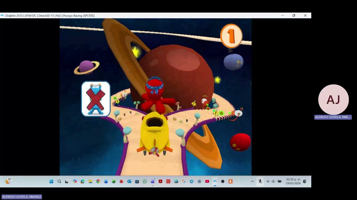
Task: Open Task View on taskbar
Action: click(x=67, y=181)
